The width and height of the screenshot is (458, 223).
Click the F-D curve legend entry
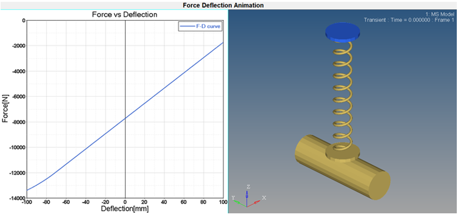tap(200, 27)
